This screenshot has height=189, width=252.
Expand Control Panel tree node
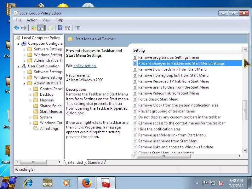tap(30, 89)
